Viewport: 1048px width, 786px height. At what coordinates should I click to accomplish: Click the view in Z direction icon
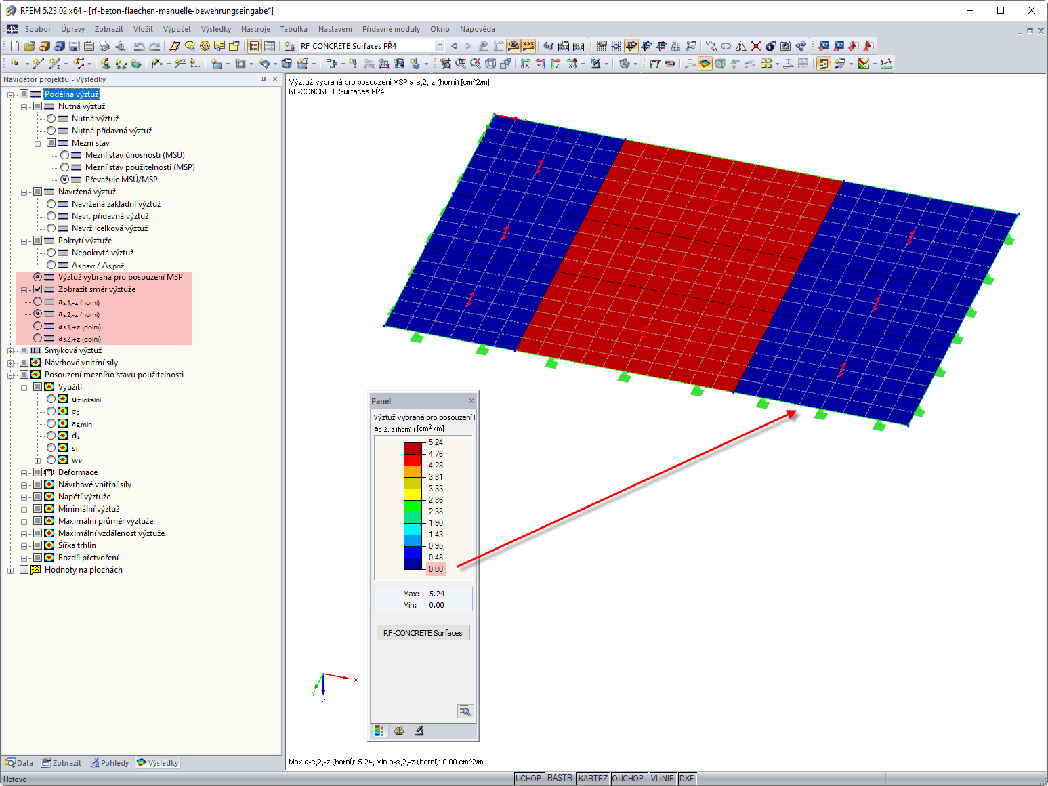(556, 64)
